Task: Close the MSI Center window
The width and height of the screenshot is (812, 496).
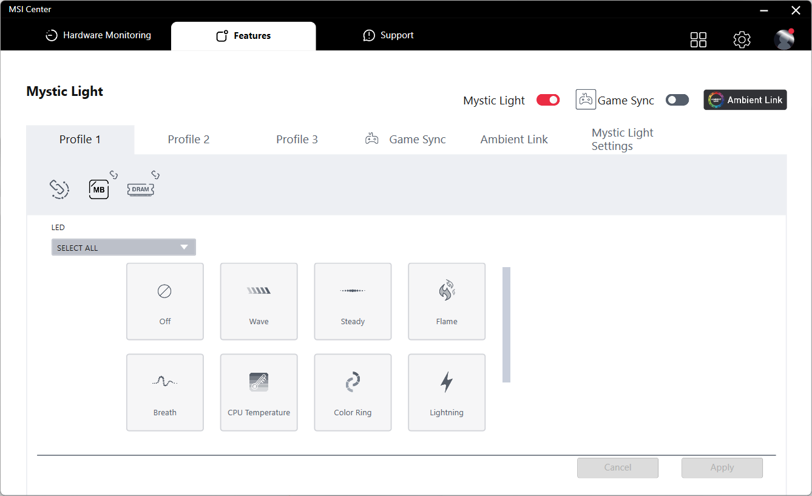Action: point(796,10)
